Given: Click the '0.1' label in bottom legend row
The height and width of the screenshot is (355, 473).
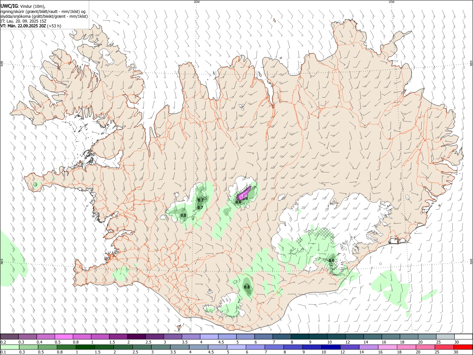Looking at the screenshot, I should 3,352.
